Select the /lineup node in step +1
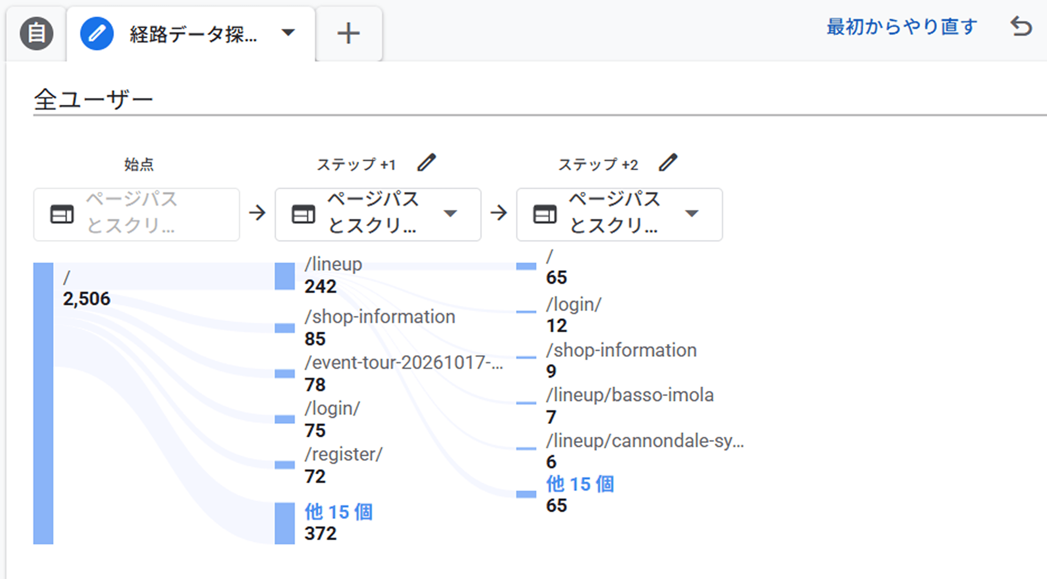This screenshot has height=579, width=1047. pyautogui.click(x=285, y=276)
